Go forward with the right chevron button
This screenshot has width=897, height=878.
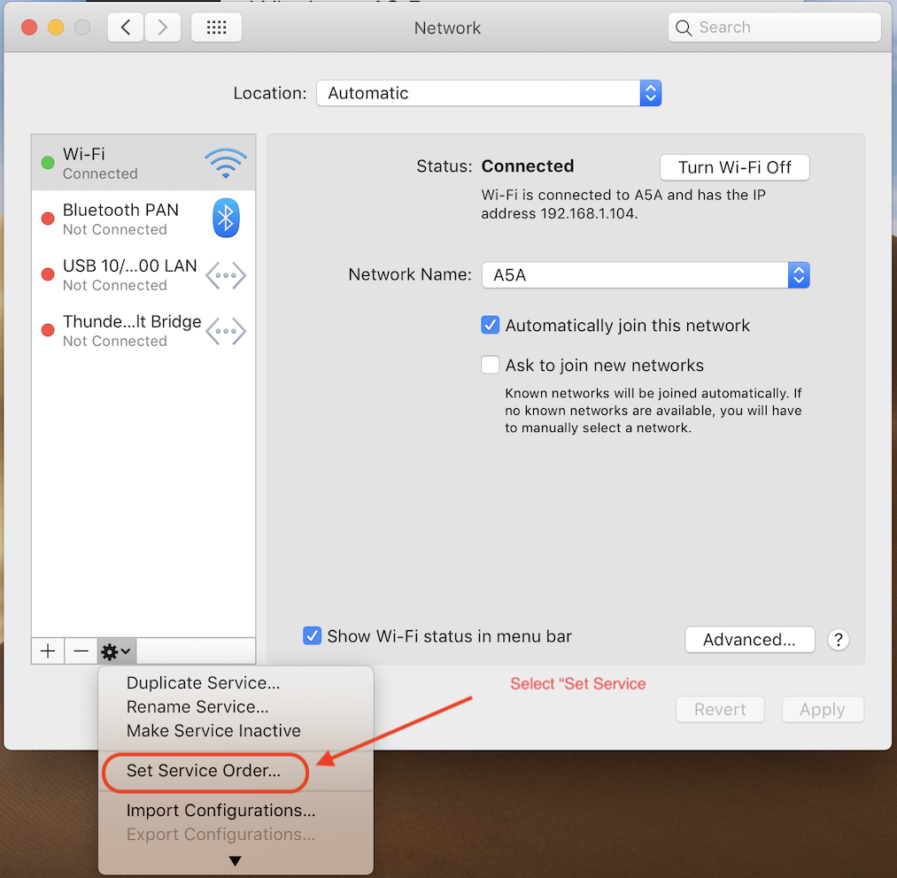[162, 27]
